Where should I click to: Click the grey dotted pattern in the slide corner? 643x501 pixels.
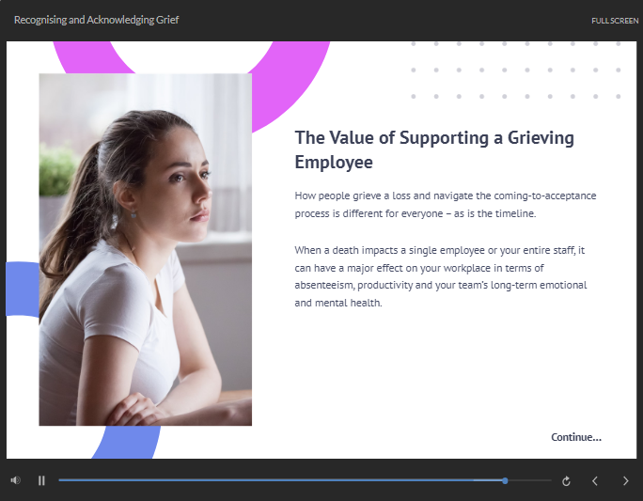tap(515, 70)
